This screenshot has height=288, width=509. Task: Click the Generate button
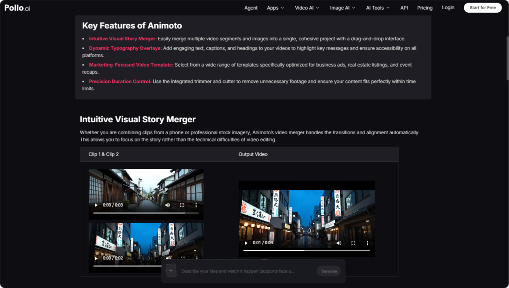point(329,271)
